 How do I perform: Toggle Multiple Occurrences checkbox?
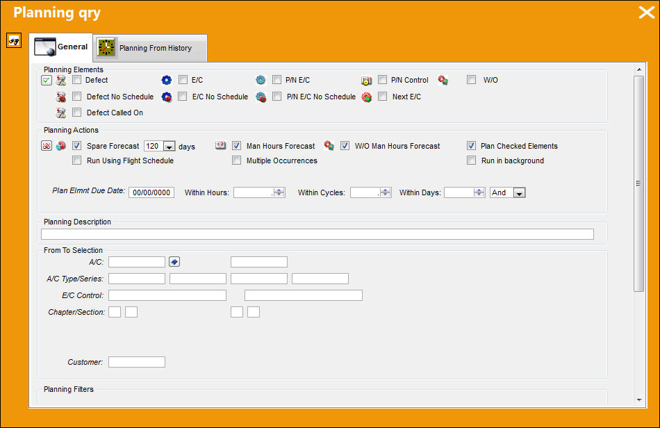point(236,160)
